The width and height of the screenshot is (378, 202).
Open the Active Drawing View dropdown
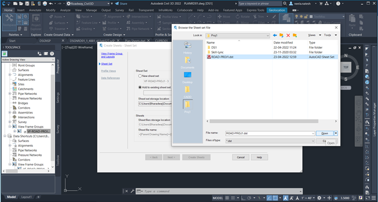point(28,59)
